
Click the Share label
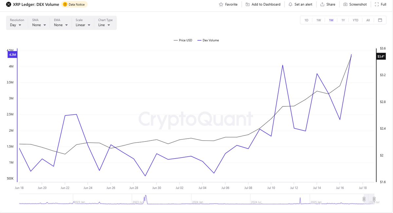(331, 4)
